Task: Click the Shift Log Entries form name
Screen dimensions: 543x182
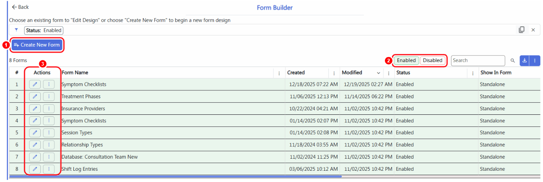Action: (x=79, y=169)
